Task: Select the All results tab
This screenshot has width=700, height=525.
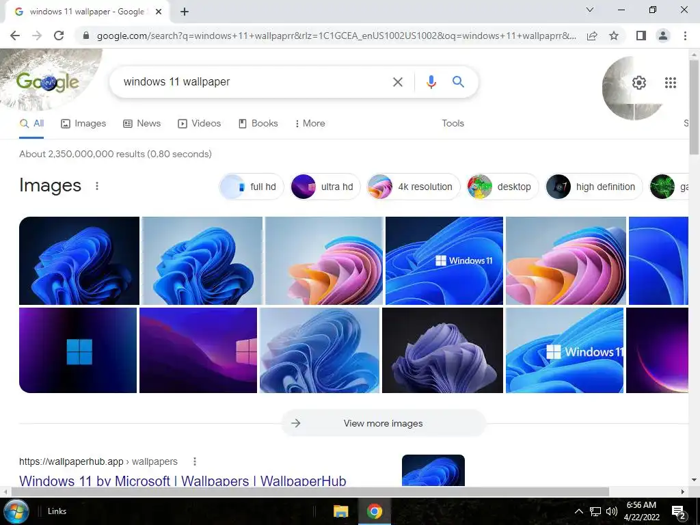Action: pos(31,124)
